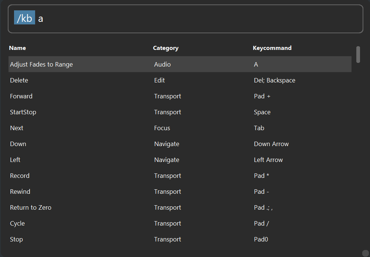The height and width of the screenshot is (257, 370).
Task: Click the Edit category cell
Action: tap(160, 80)
